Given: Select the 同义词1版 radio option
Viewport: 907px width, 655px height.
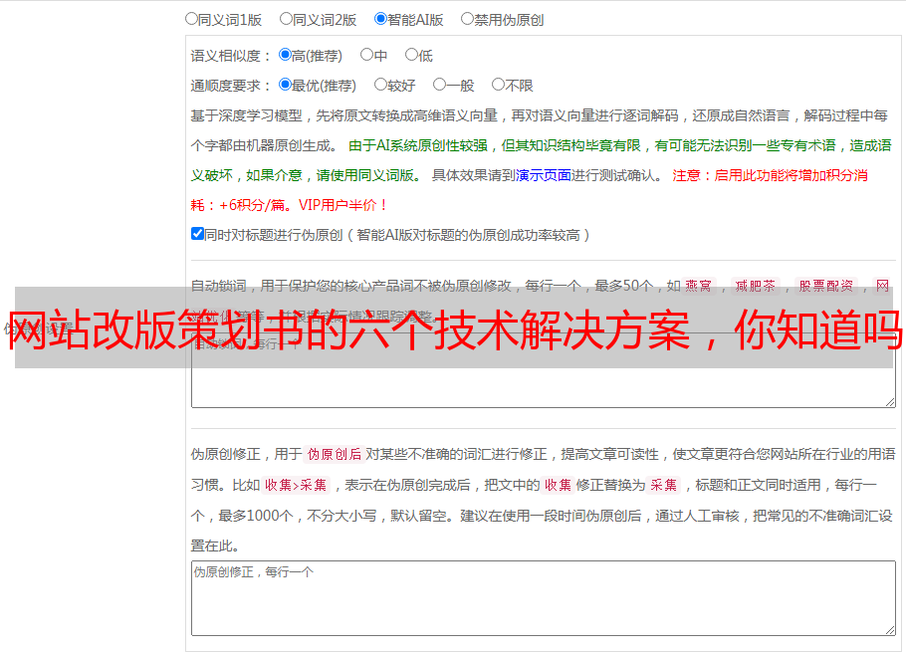Looking at the screenshot, I should click(x=191, y=19).
